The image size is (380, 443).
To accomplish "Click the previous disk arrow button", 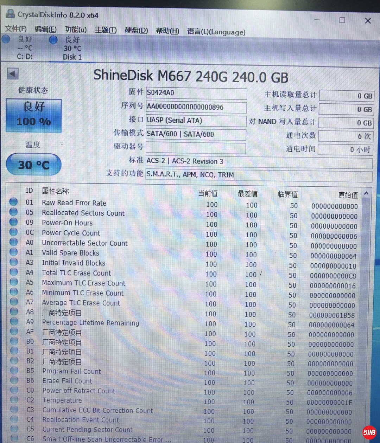I will [x=13, y=74].
